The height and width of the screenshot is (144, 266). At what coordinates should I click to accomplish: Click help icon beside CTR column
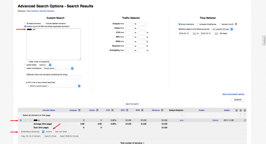[112, 110]
